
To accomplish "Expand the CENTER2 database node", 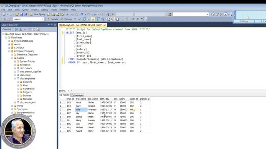I will coord(9,48).
